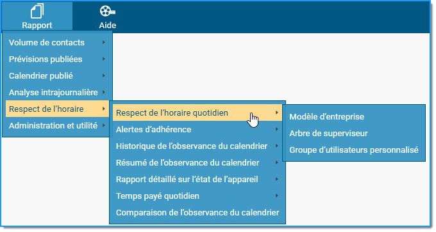The width and height of the screenshot is (436, 232).
Task: Expand arrow beside Alertes d'adhérence
Action: point(277,130)
